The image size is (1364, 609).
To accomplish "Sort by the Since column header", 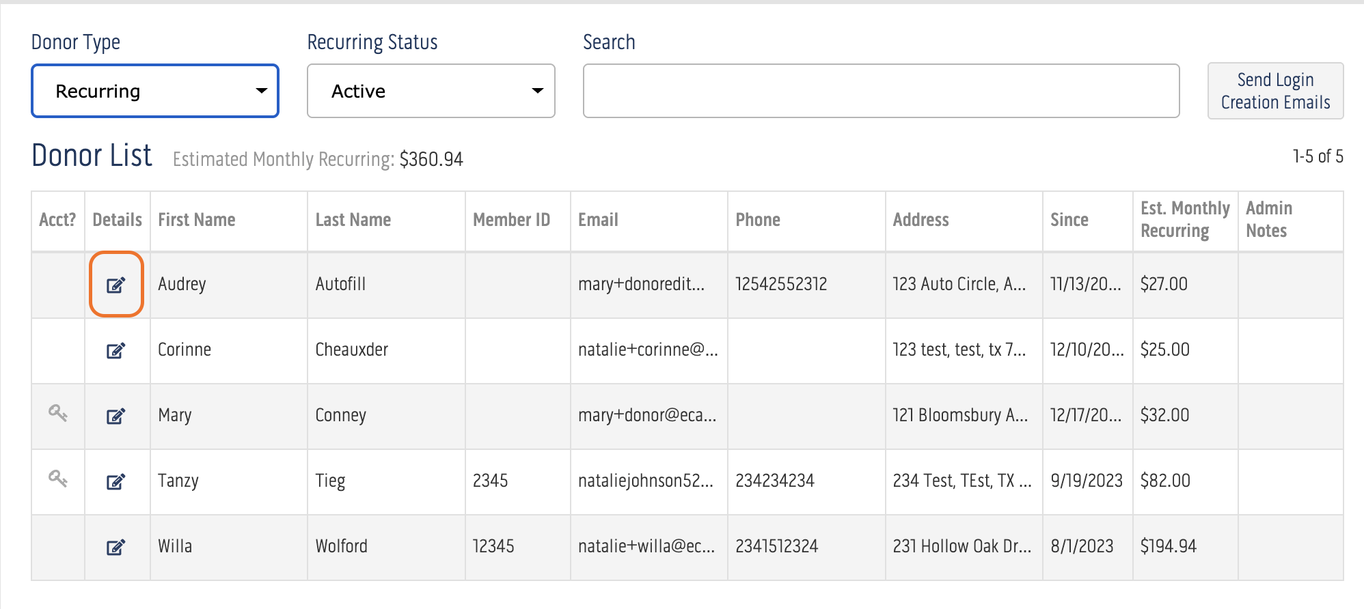I will (1069, 220).
